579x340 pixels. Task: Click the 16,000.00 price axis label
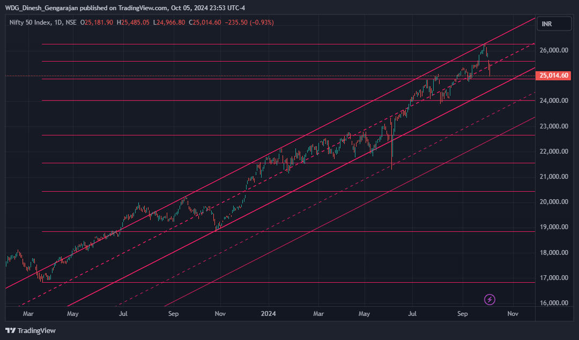tap(553, 303)
